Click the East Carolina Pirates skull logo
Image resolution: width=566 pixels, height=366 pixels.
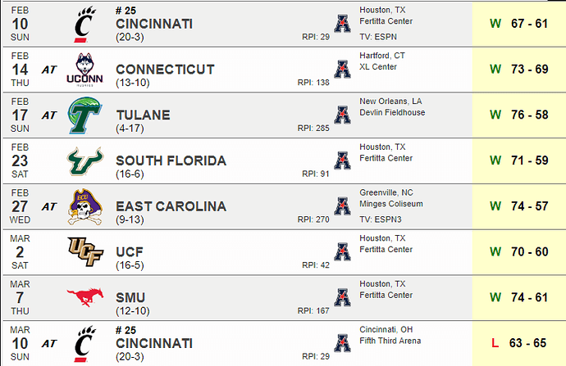point(85,207)
